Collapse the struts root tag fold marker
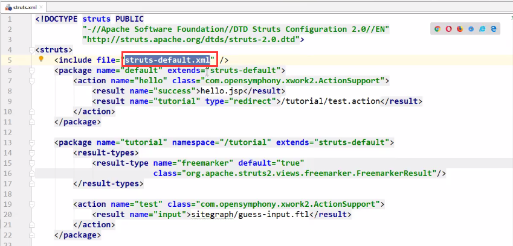The width and height of the screenshot is (513, 246). 33,49
